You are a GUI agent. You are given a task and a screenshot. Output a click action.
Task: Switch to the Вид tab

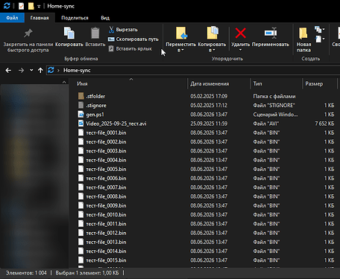click(x=105, y=18)
